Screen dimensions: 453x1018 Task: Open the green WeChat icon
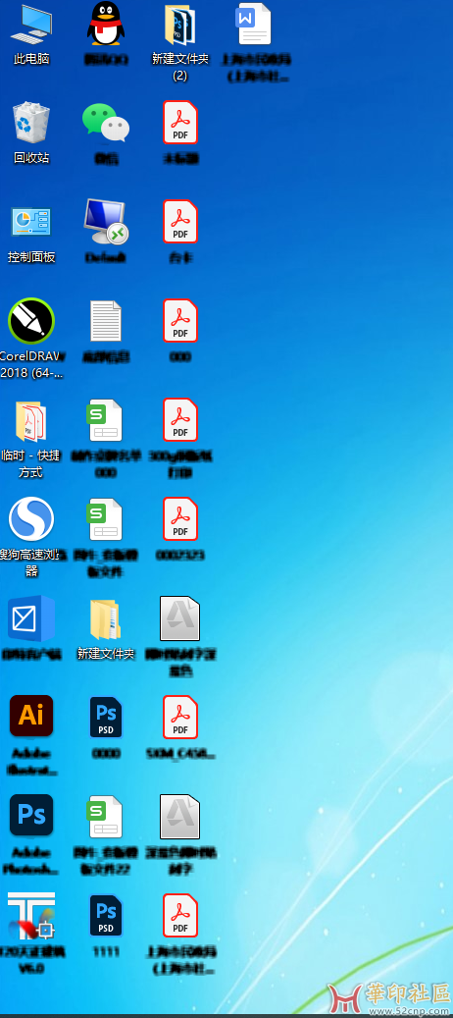tap(106, 124)
